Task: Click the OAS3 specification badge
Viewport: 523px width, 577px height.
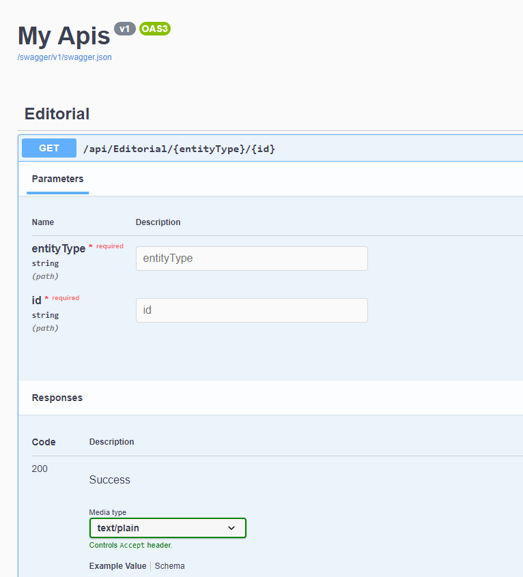Action: coord(154,29)
